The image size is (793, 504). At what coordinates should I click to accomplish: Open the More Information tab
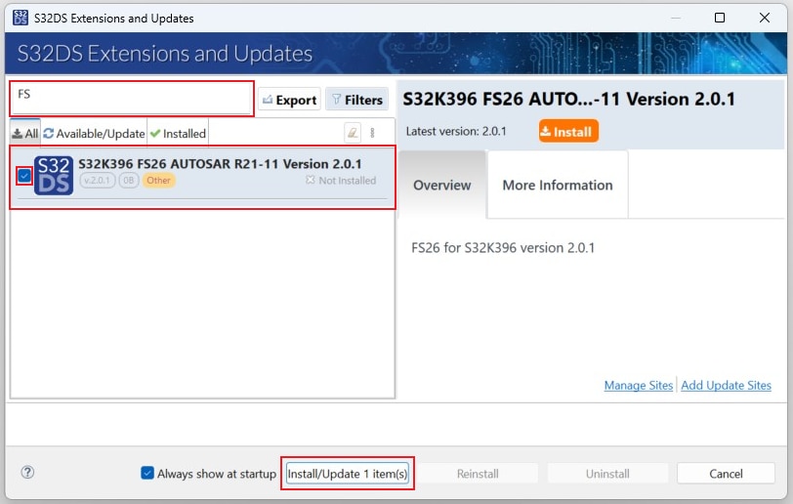(557, 185)
